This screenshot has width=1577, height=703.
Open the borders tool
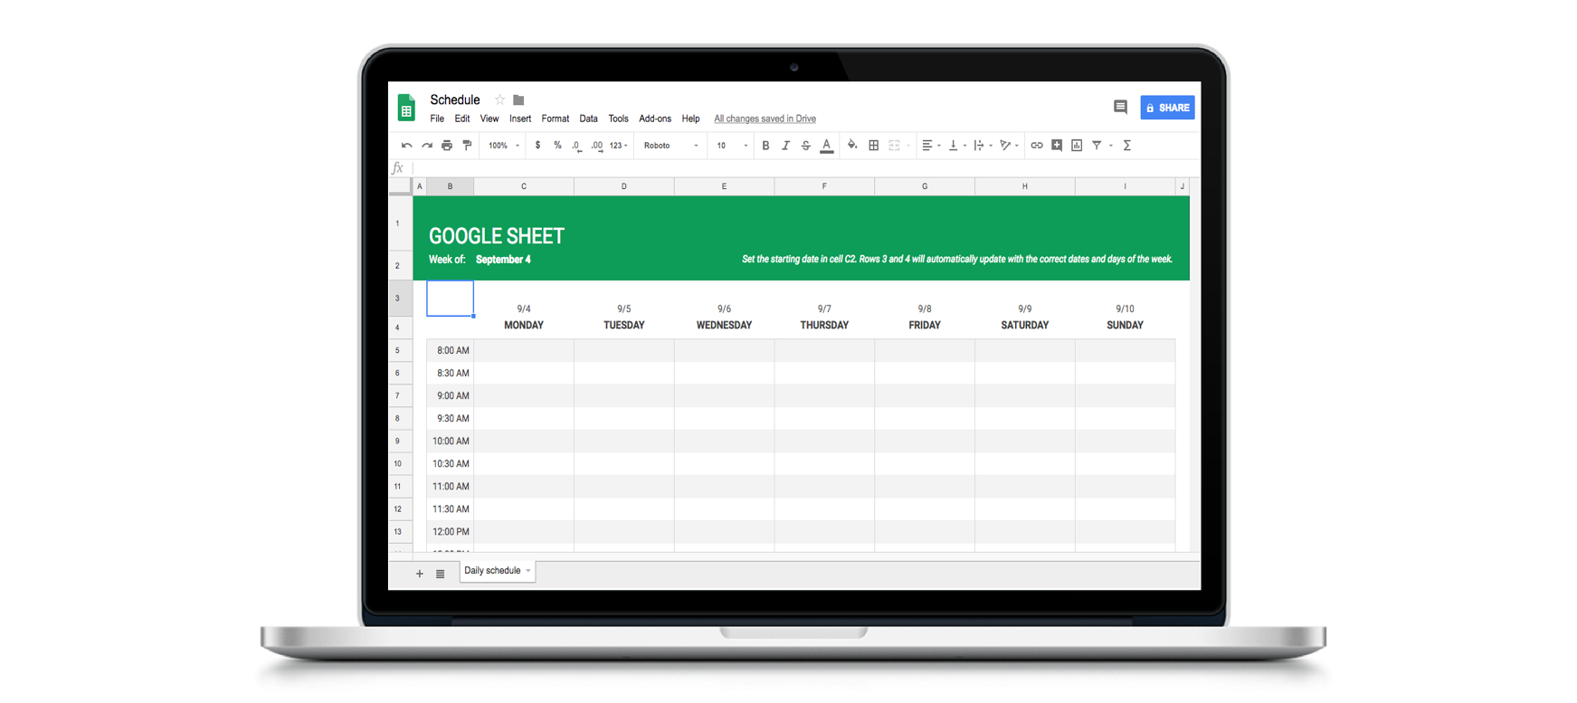[873, 146]
